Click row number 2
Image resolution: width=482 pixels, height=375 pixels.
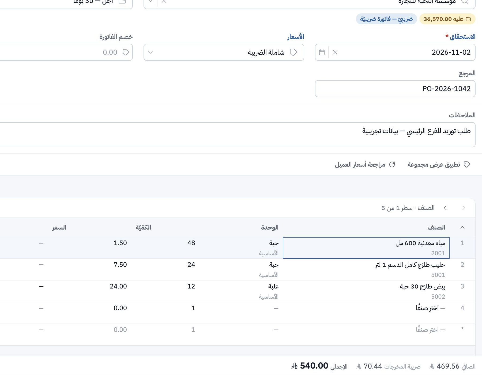click(x=462, y=265)
